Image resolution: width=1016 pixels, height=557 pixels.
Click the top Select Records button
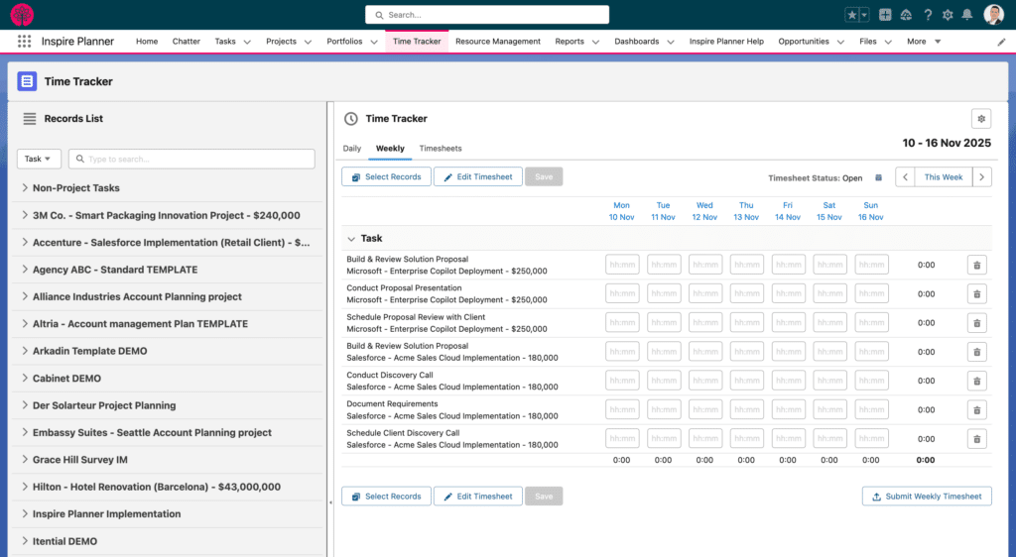coord(386,176)
